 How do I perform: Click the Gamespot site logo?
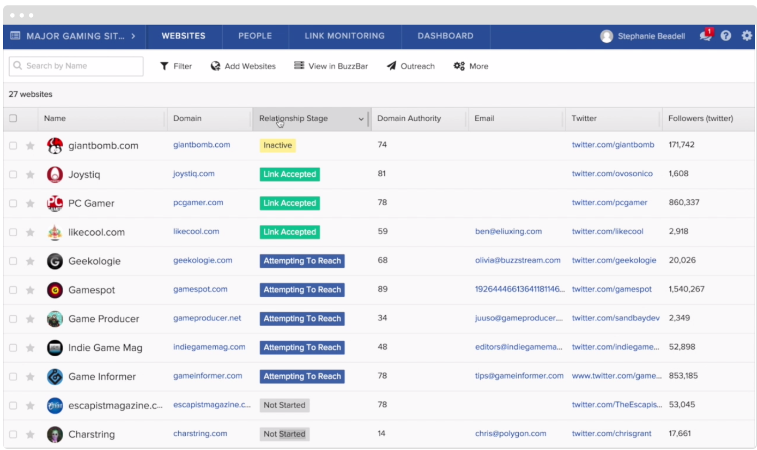55,290
